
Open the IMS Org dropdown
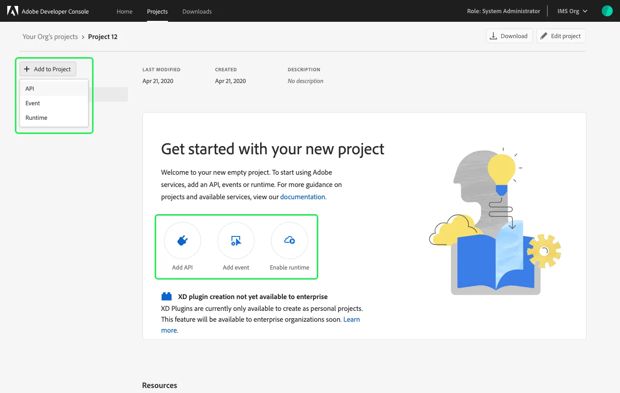pos(572,11)
